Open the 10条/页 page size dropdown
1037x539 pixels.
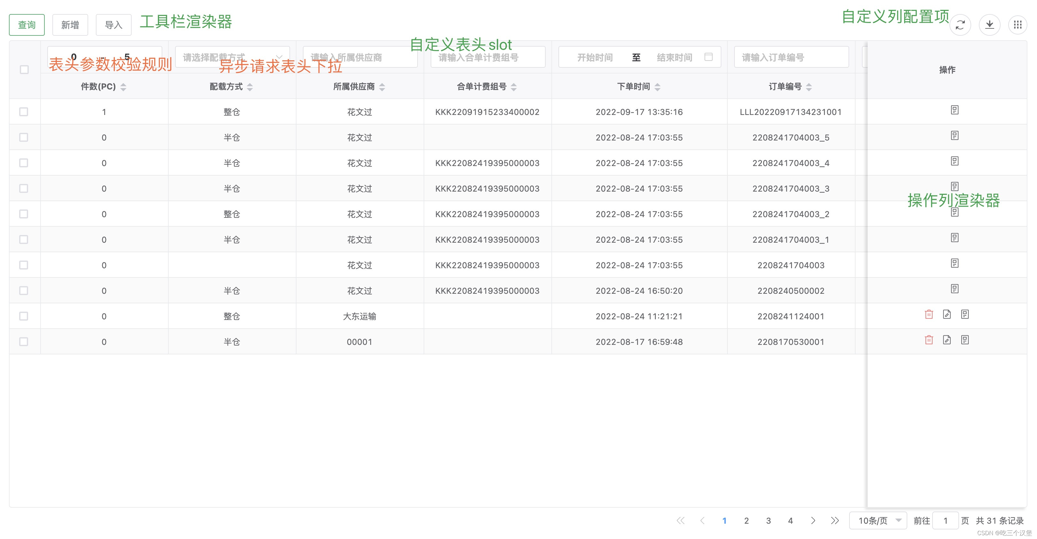[x=878, y=520]
